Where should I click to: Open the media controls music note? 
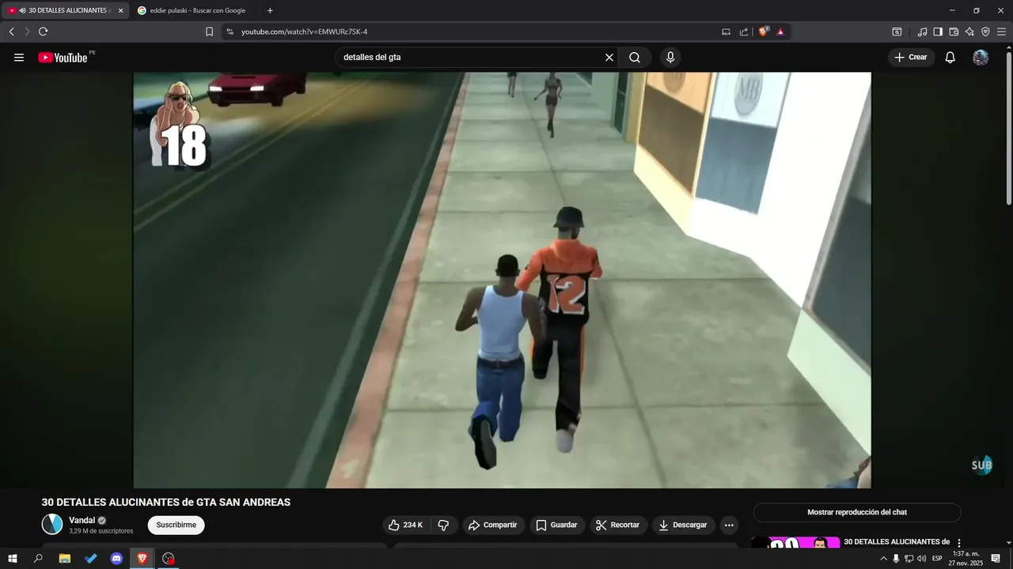point(922,32)
